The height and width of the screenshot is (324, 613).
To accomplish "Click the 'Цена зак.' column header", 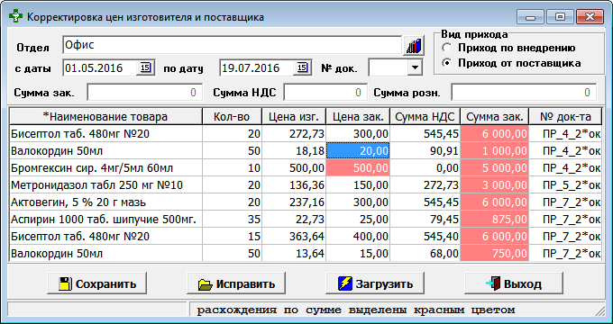I will click(x=358, y=116).
